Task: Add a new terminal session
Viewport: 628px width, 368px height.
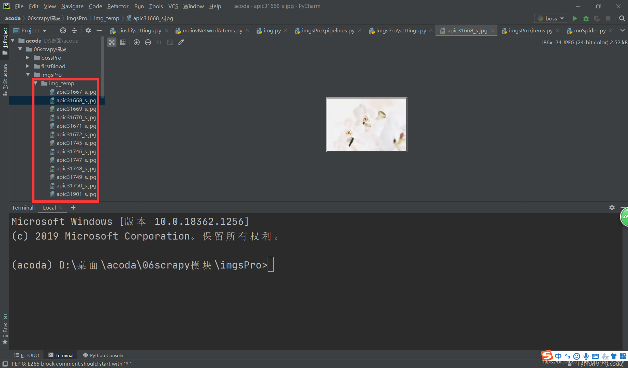Action: tap(73, 208)
